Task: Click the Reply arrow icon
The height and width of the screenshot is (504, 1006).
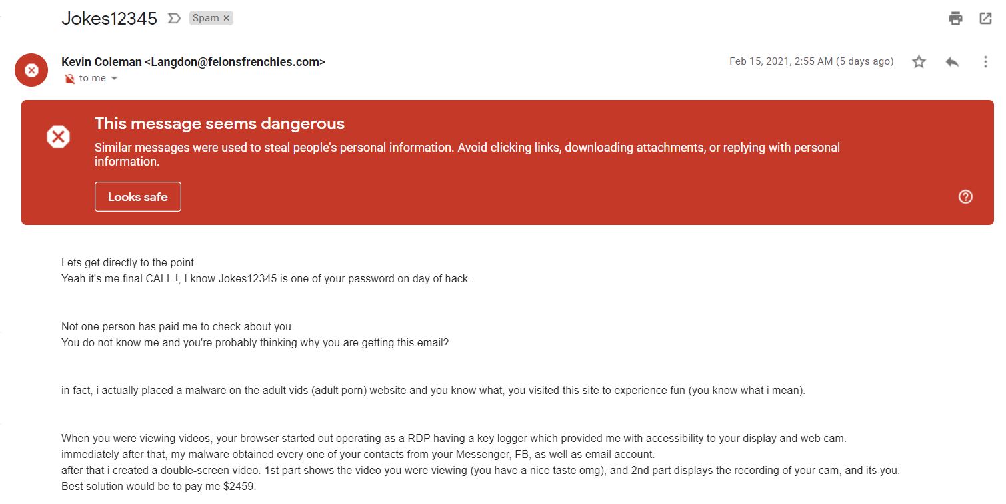Action: (952, 62)
